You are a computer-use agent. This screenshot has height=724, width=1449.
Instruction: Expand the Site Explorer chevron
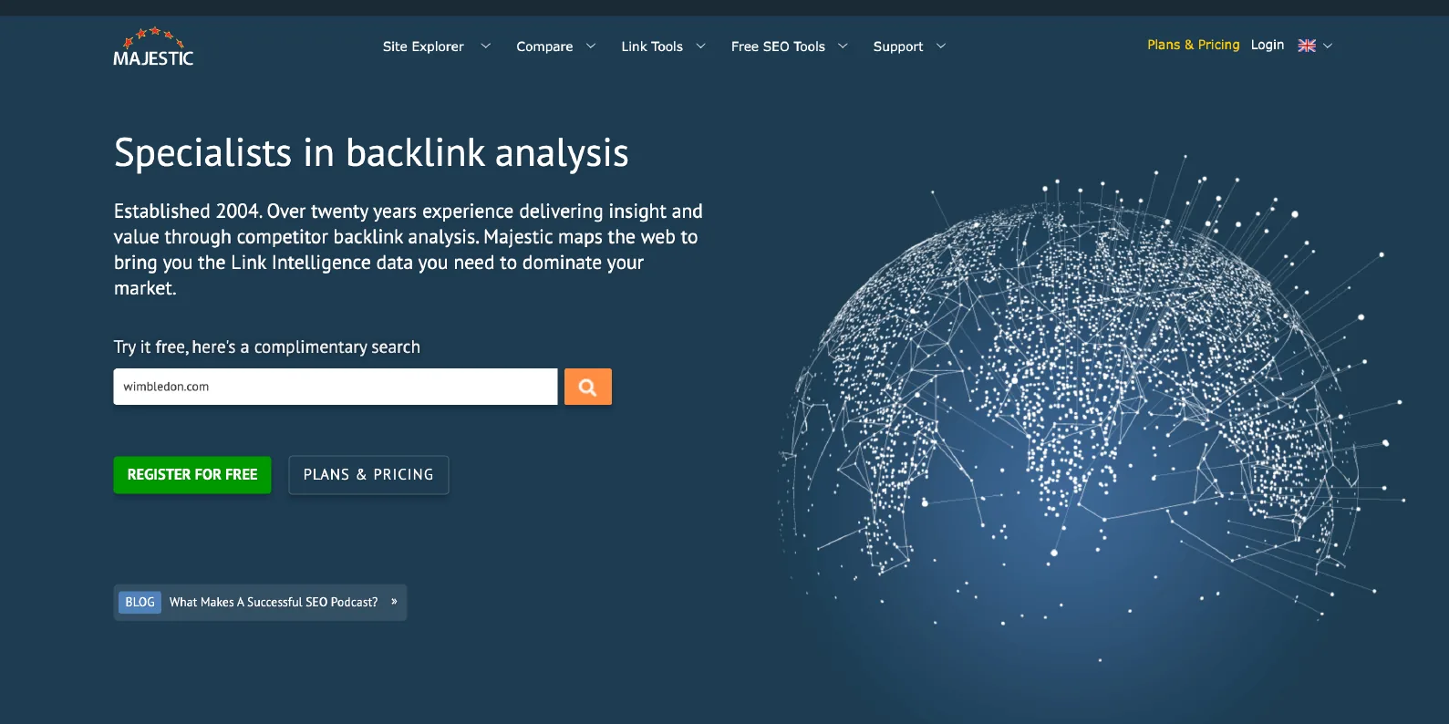click(486, 46)
